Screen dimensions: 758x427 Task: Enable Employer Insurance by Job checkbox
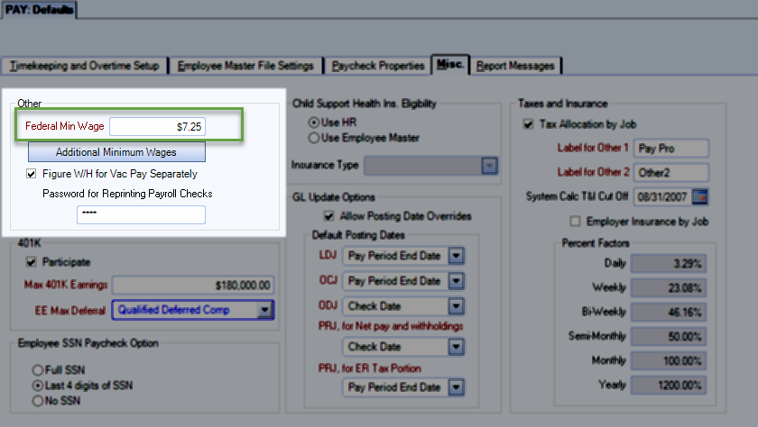pyautogui.click(x=575, y=222)
